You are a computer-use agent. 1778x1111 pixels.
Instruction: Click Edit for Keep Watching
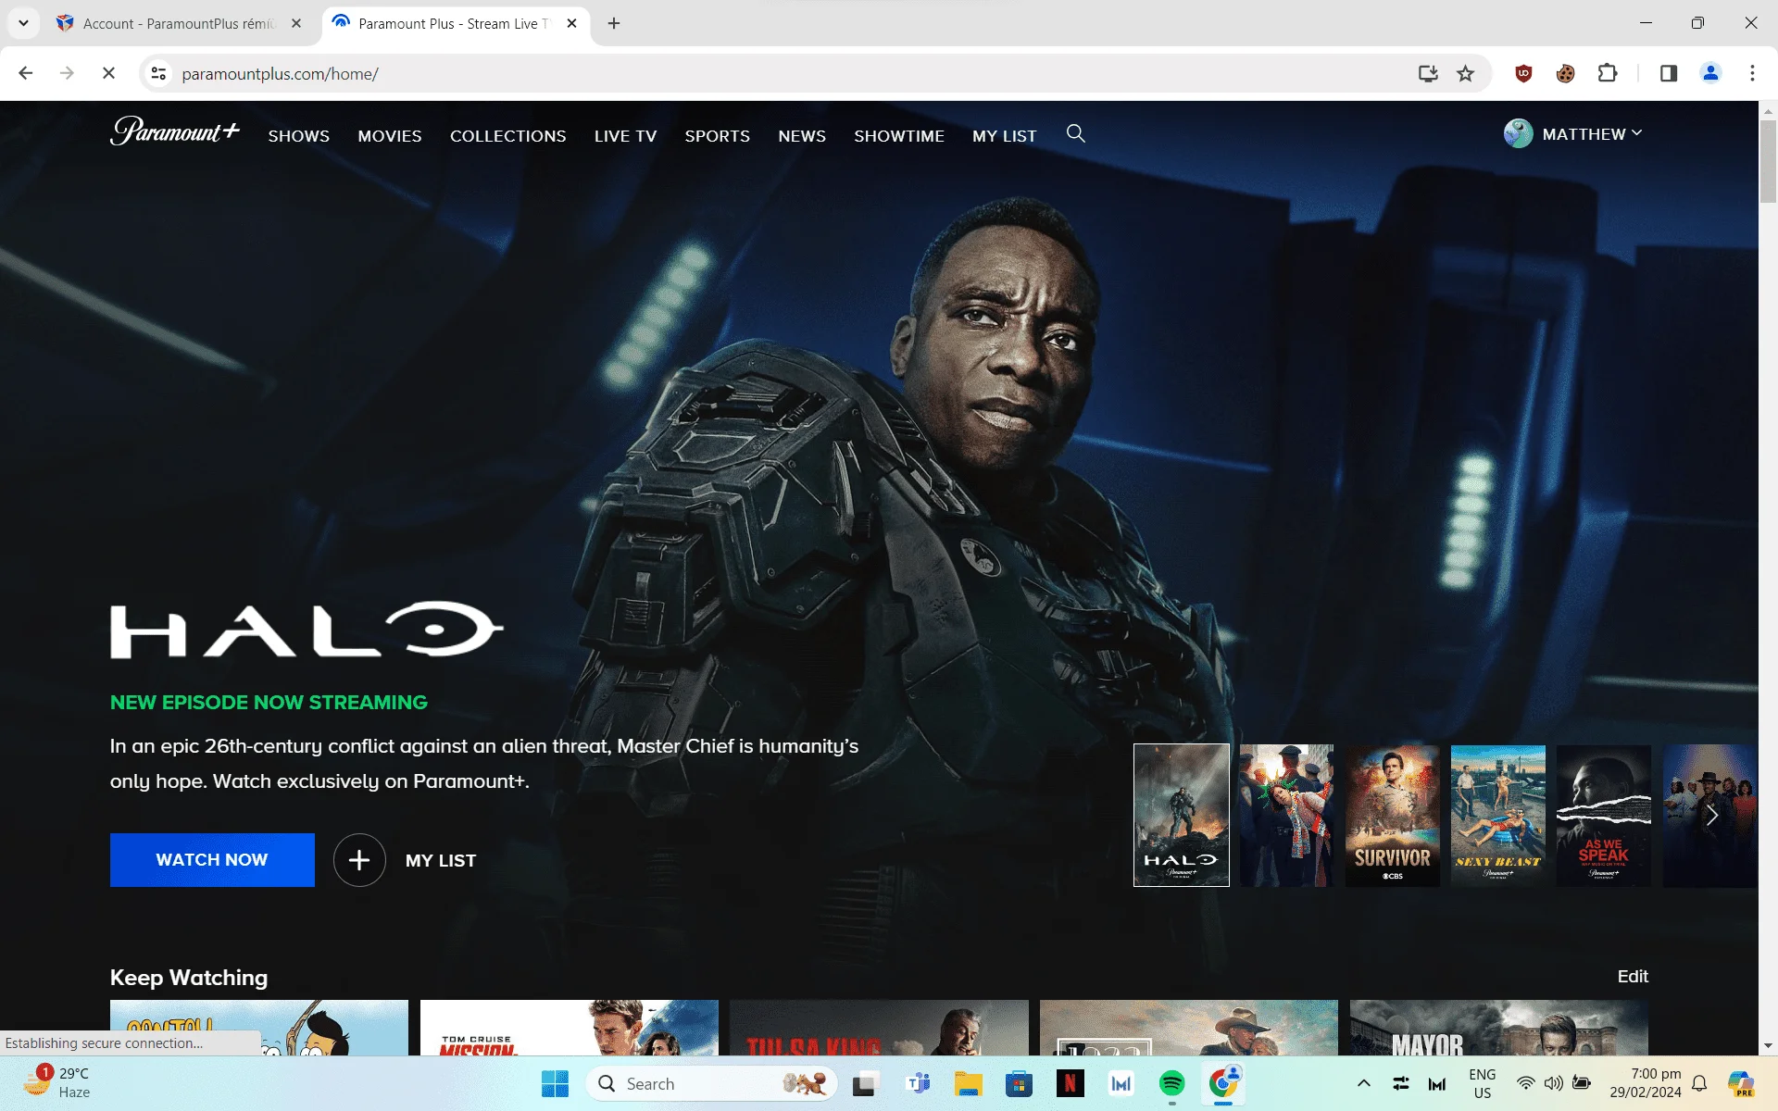(x=1633, y=977)
